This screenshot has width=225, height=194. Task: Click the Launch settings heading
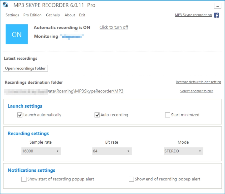25,106
